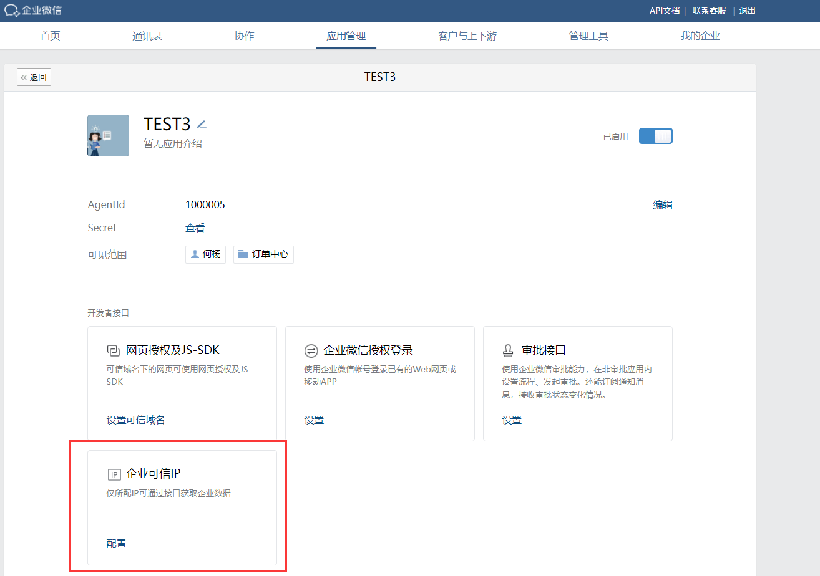Click 配置 under 企业可信IP
The width and height of the screenshot is (820, 576).
tap(117, 543)
